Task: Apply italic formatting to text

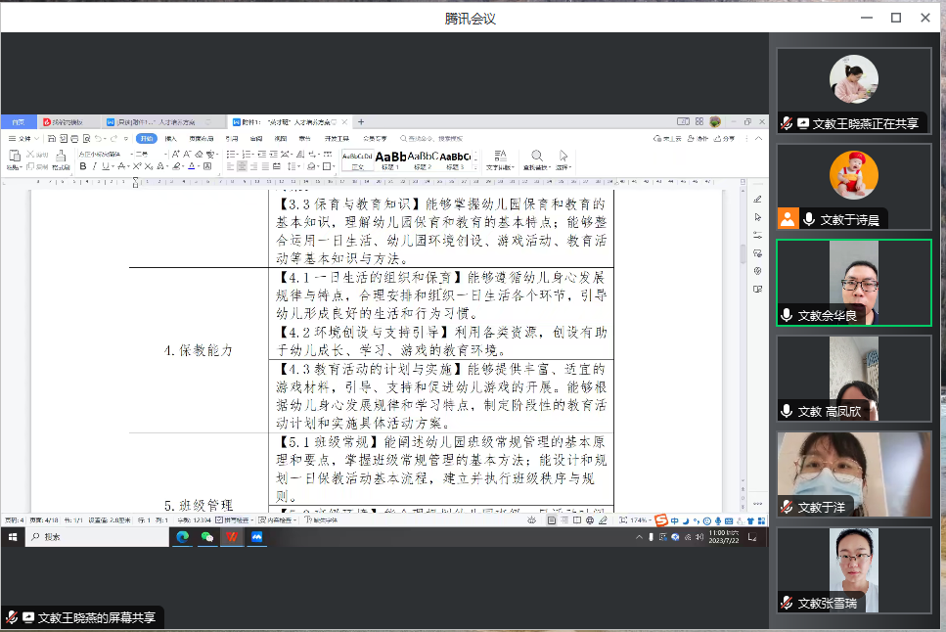Action: 94,164
